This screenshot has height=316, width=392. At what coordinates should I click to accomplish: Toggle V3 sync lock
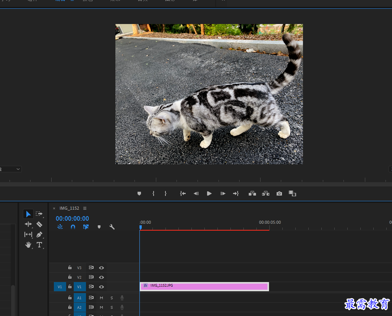91,267
